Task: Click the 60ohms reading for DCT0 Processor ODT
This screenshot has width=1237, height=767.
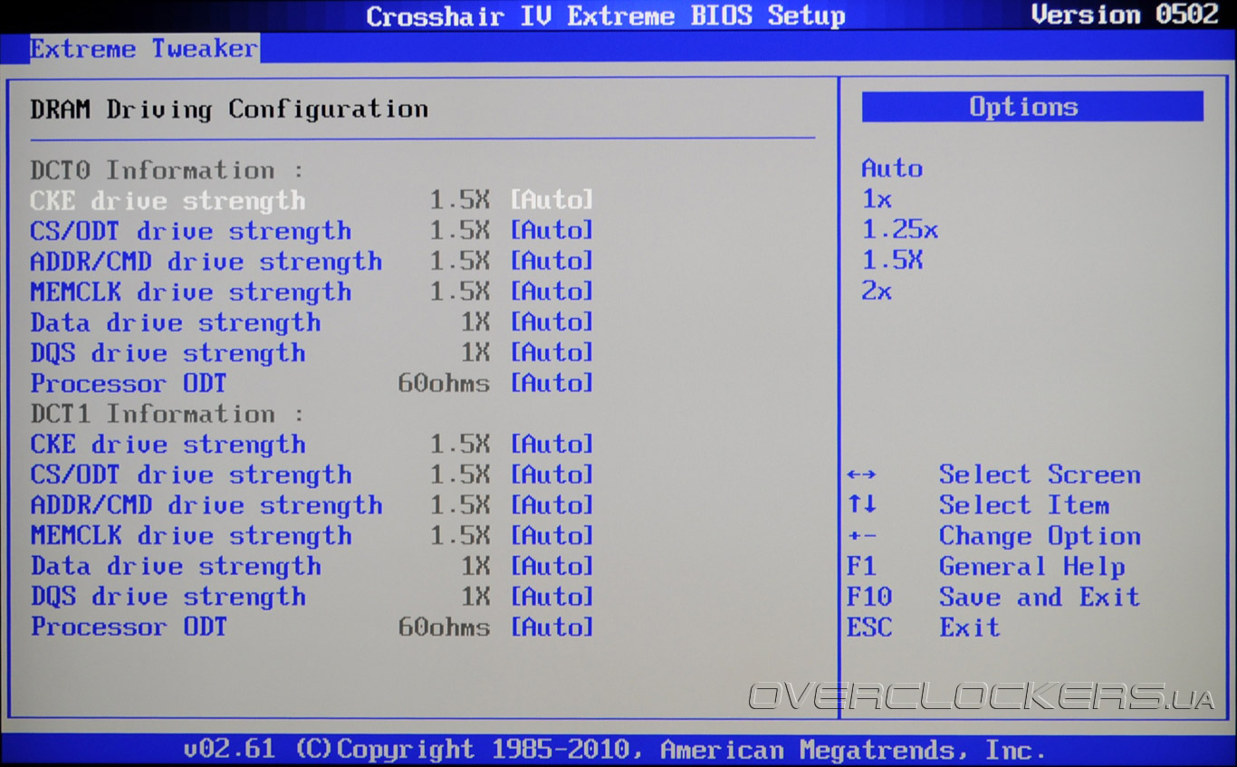Action: pyautogui.click(x=444, y=383)
